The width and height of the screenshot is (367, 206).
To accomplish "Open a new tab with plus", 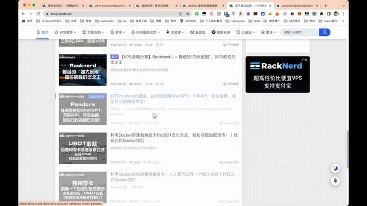I will click(x=326, y=5).
